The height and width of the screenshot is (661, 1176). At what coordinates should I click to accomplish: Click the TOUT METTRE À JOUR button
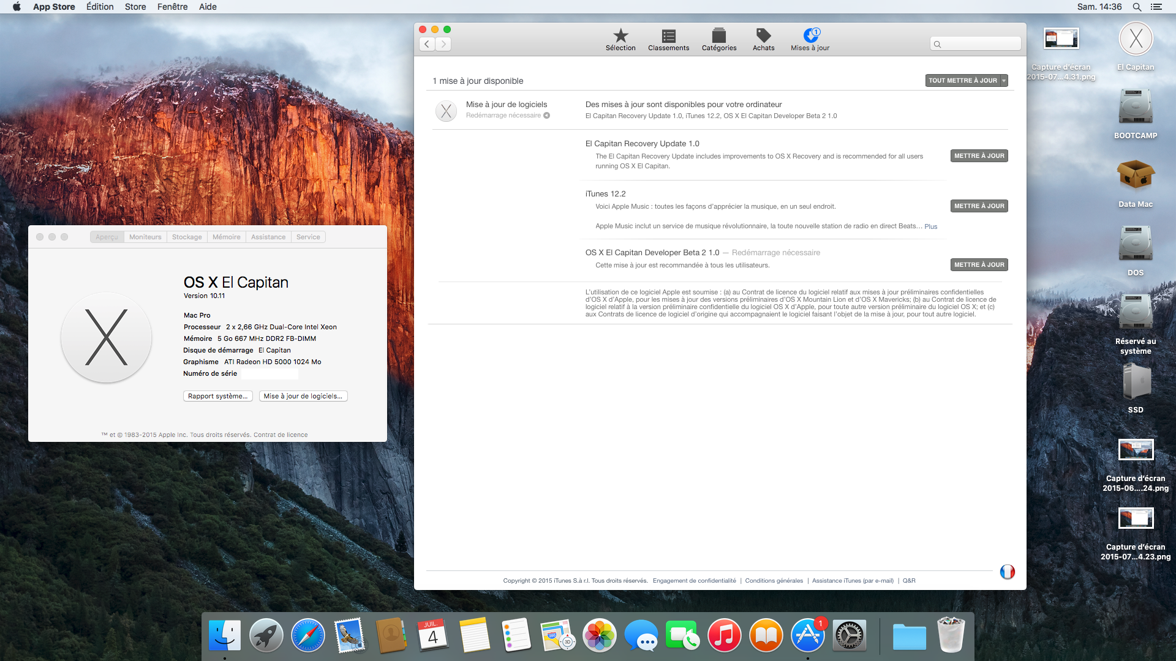pyautogui.click(x=962, y=80)
